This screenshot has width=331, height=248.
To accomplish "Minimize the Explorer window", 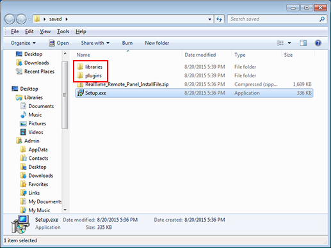I will (x=293, y=8).
